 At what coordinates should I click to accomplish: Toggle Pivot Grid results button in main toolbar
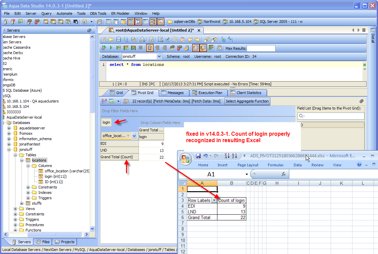click(x=138, y=22)
